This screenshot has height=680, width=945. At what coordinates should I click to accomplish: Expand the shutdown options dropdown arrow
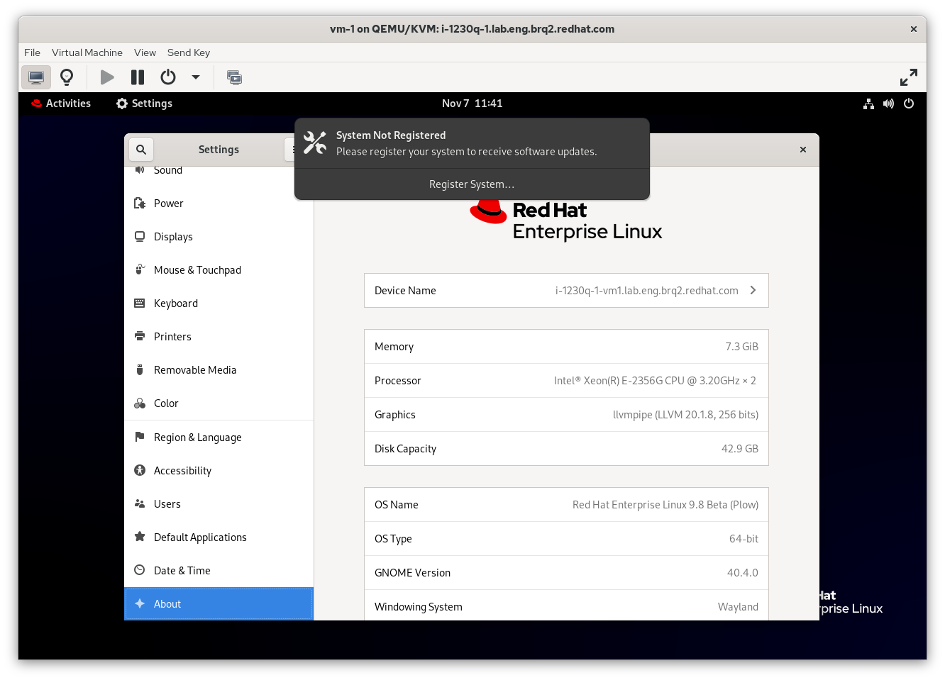[196, 77]
